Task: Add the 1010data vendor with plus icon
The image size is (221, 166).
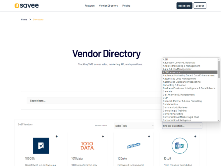Action: pyautogui.click(x=103, y=136)
